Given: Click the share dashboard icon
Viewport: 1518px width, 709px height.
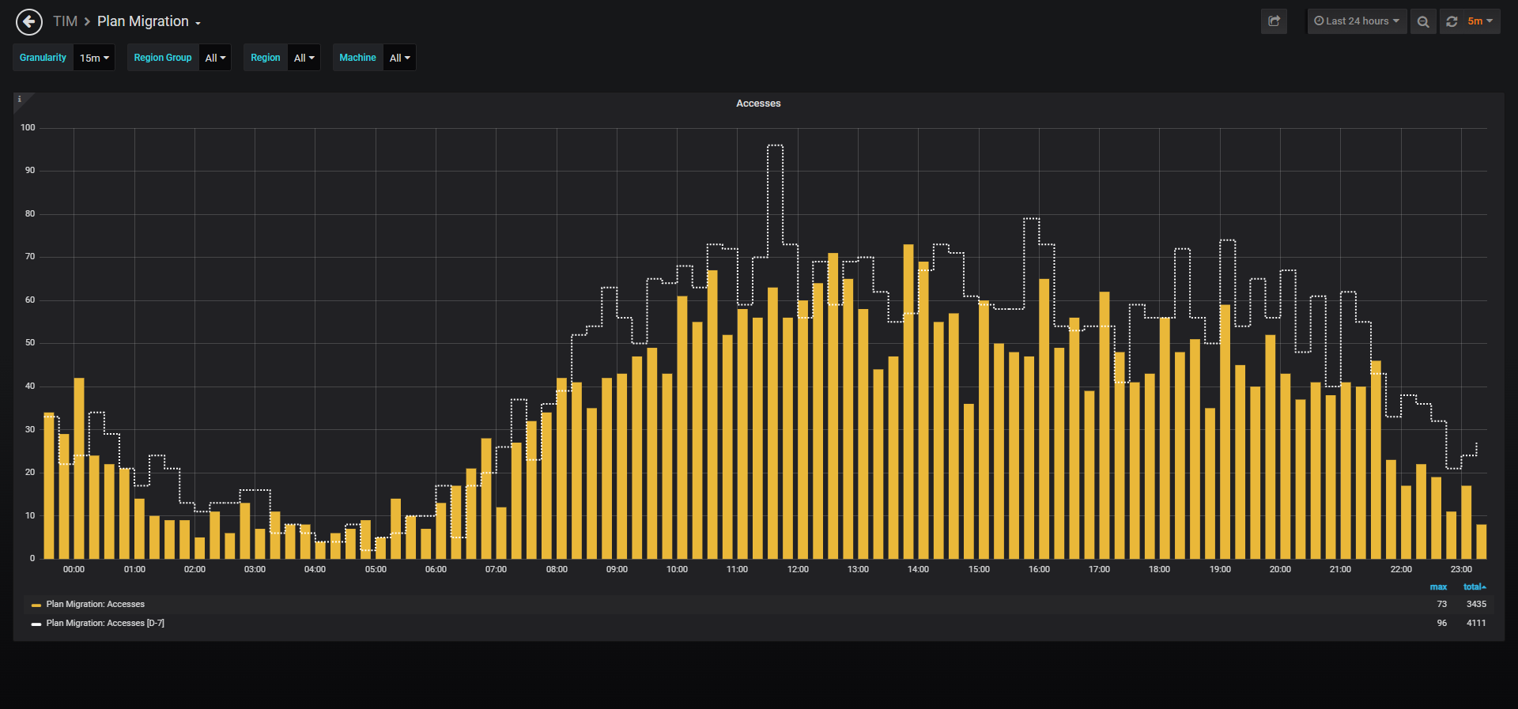Looking at the screenshot, I should coord(1274,21).
